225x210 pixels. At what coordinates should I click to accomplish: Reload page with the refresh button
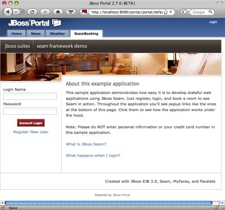[32, 12]
